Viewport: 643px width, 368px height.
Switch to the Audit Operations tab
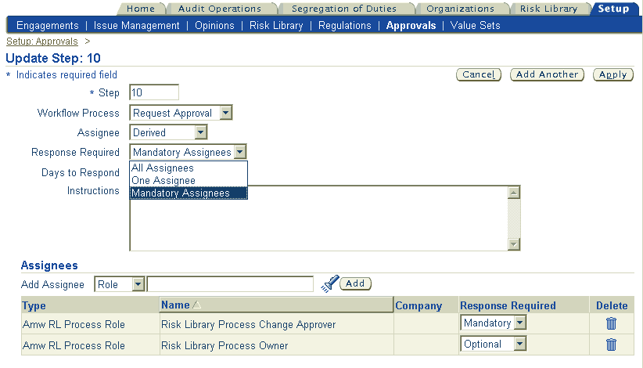tap(219, 9)
